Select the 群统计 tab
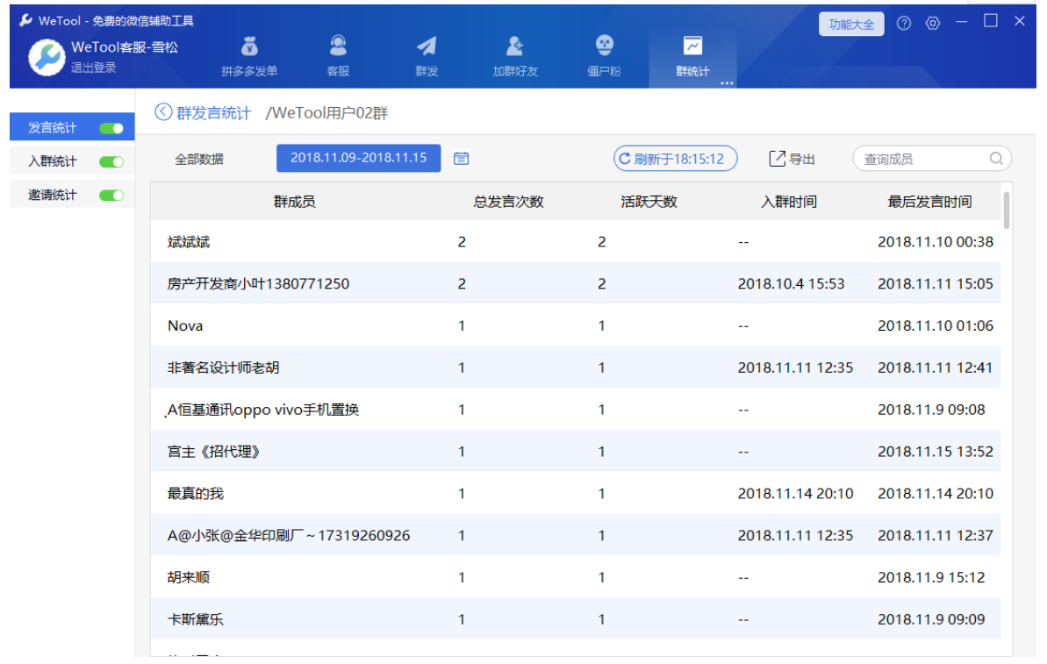 (x=692, y=56)
